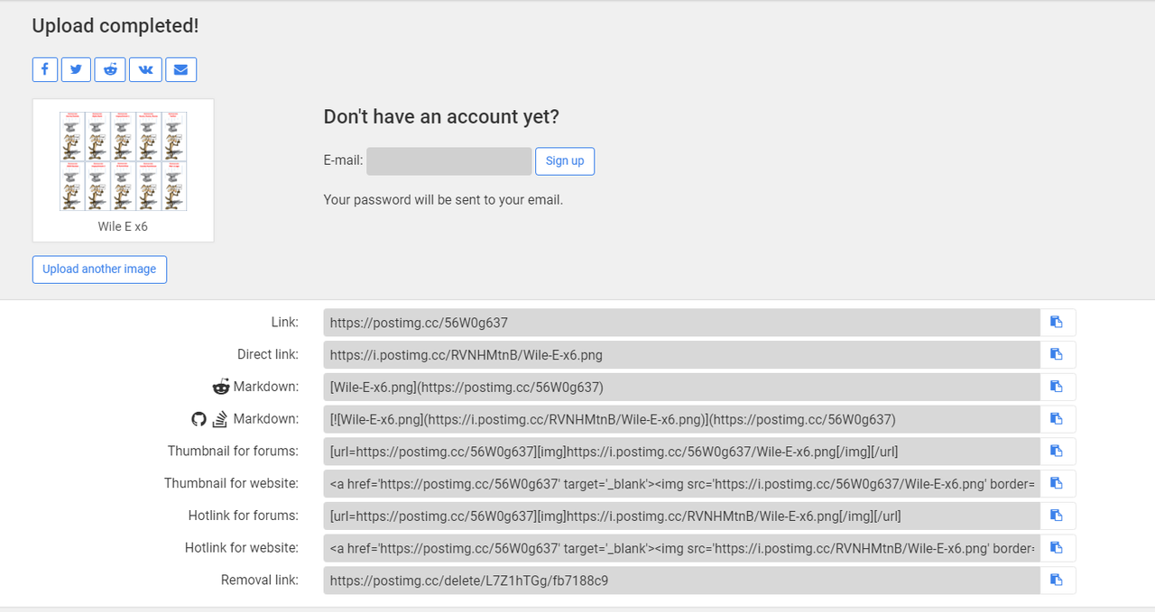Share upload on VK
Image resolution: width=1155 pixels, height=612 pixels.
145,69
